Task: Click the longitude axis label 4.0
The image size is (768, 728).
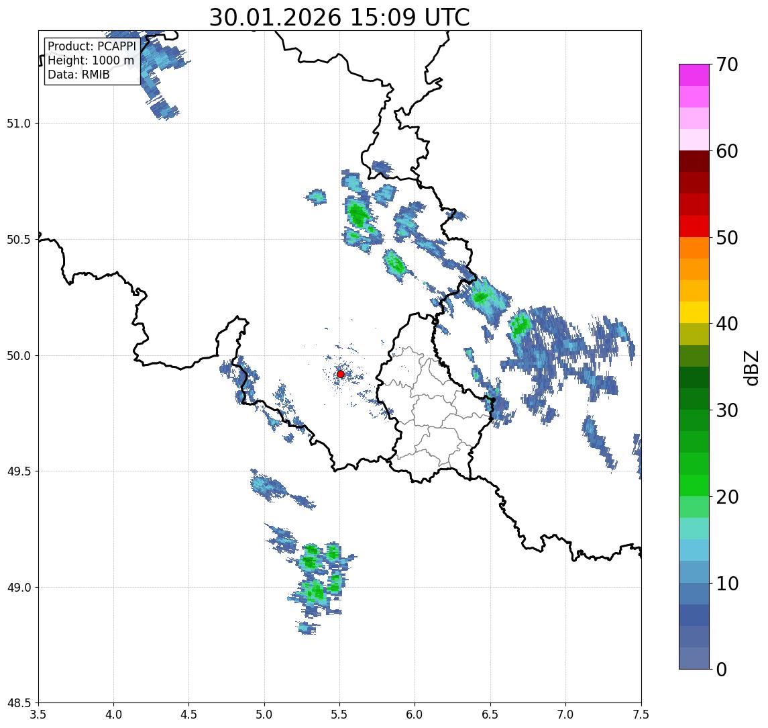Action: pos(113,715)
